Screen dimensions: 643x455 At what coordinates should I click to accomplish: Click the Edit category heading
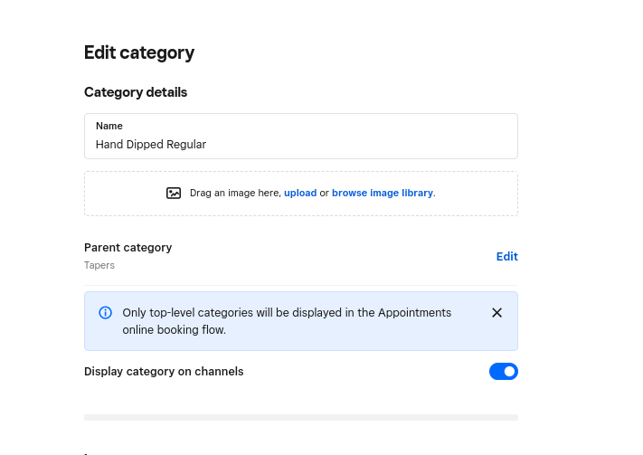pos(139,52)
